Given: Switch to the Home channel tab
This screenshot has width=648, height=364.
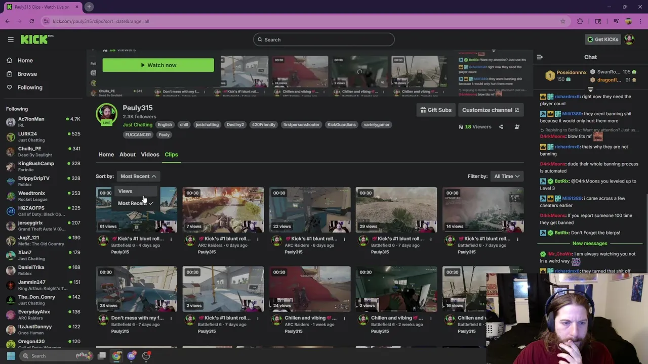Looking at the screenshot, I should (x=106, y=155).
